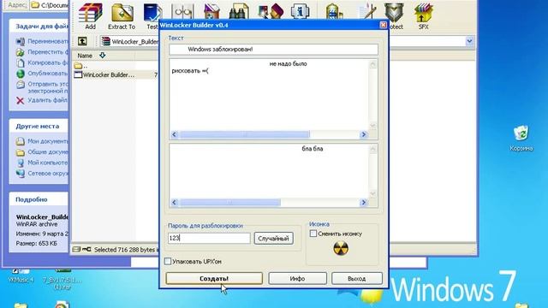Click the horizontal scrollbar thumb of upper text area
The image size is (548, 308).
tap(245, 134)
